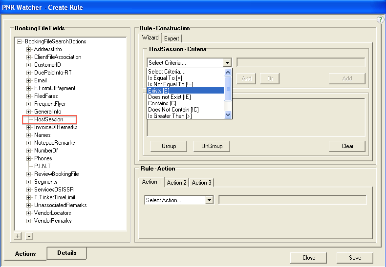Click criteria list scrollbar down arrow
The width and height of the screenshot is (386, 267).
pyautogui.click(x=228, y=114)
